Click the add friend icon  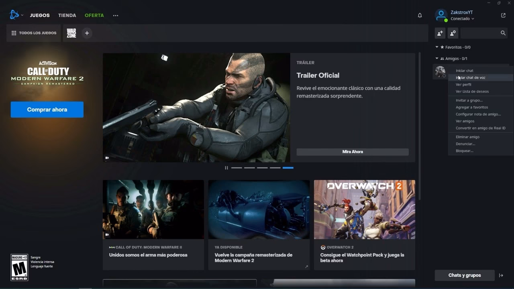coord(440,33)
